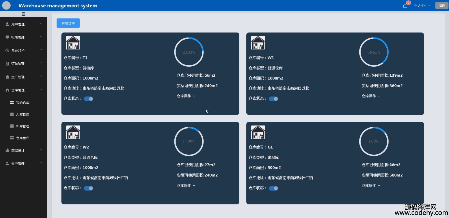449x218 pixels.
Task: Open 仓库操作 dropdown for warehouse W2
Action: (186, 185)
